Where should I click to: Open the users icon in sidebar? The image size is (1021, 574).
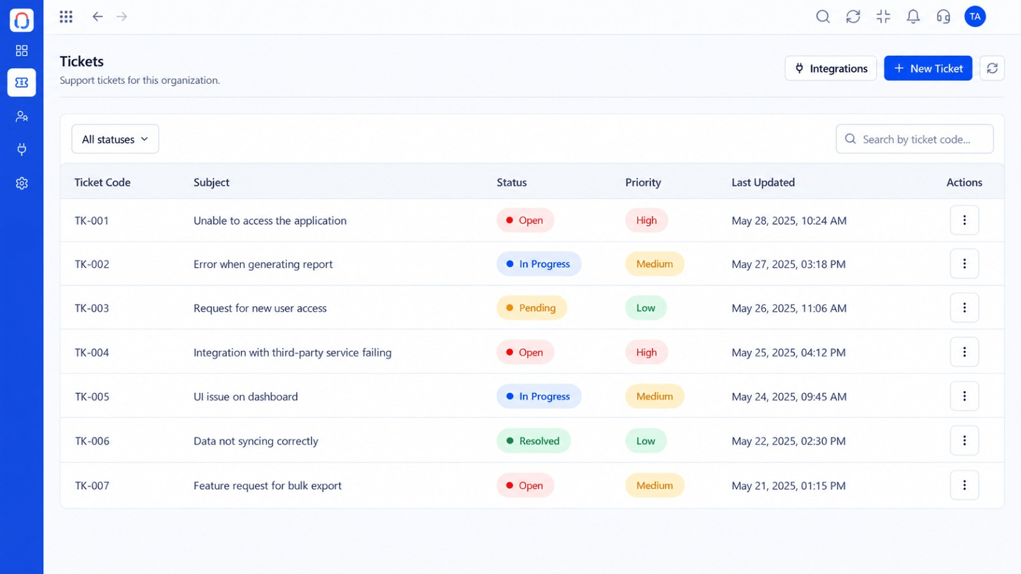coord(21,116)
